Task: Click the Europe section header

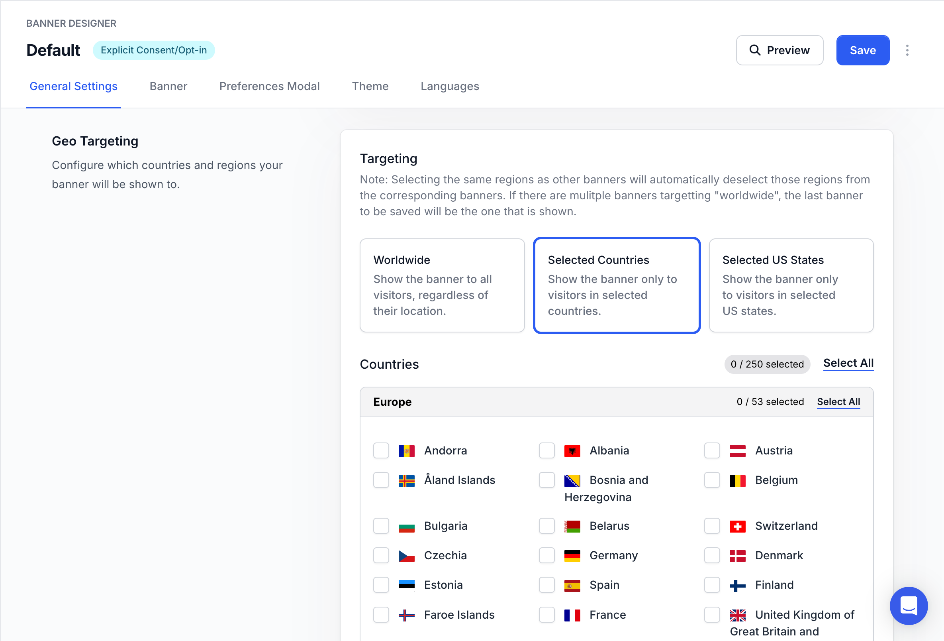Action: coord(616,402)
